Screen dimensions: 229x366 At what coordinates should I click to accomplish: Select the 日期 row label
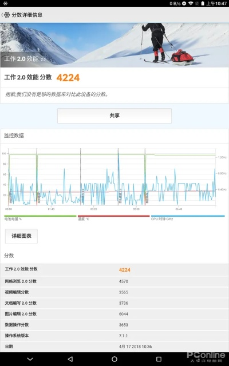(9, 347)
